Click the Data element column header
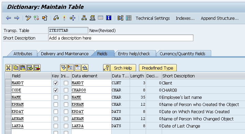Image resolution: width=245 pixels, height=134 pixels. [91, 76]
